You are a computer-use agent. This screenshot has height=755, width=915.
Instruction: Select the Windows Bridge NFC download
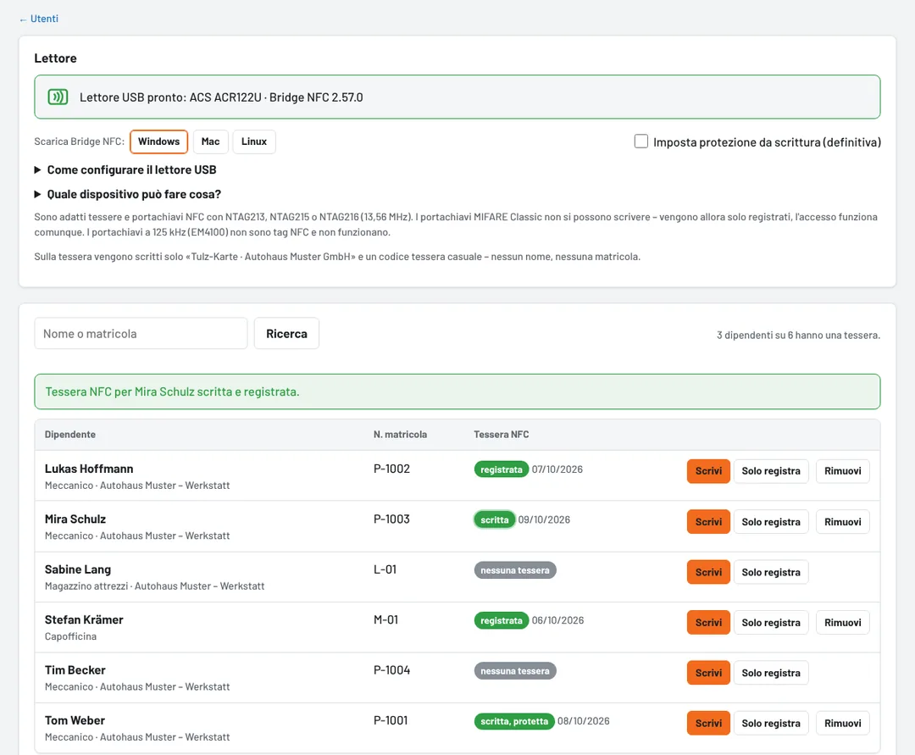pyautogui.click(x=158, y=142)
